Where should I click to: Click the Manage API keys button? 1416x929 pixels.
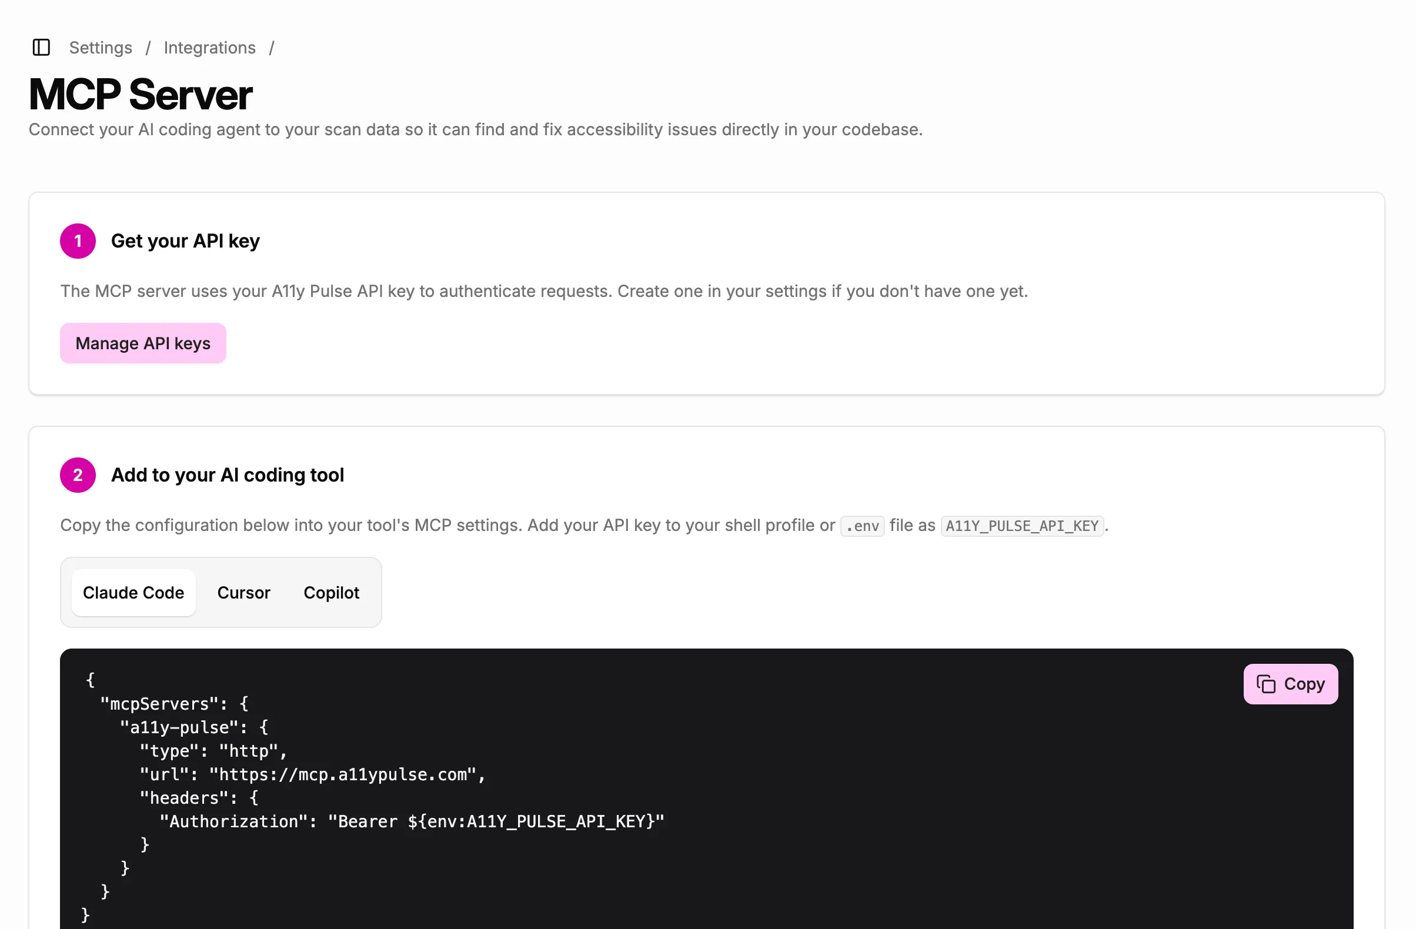(x=143, y=343)
